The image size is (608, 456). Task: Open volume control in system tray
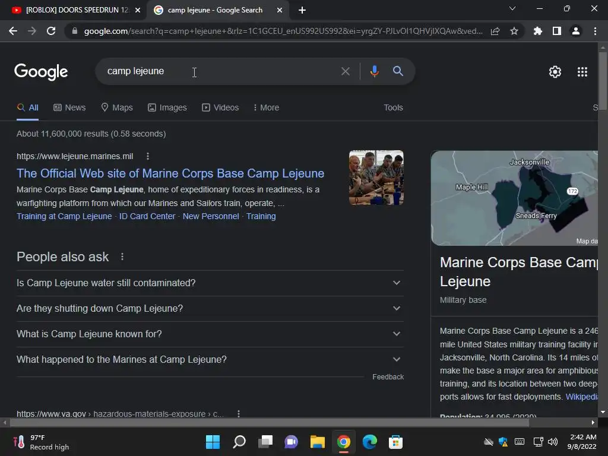[x=553, y=442]
